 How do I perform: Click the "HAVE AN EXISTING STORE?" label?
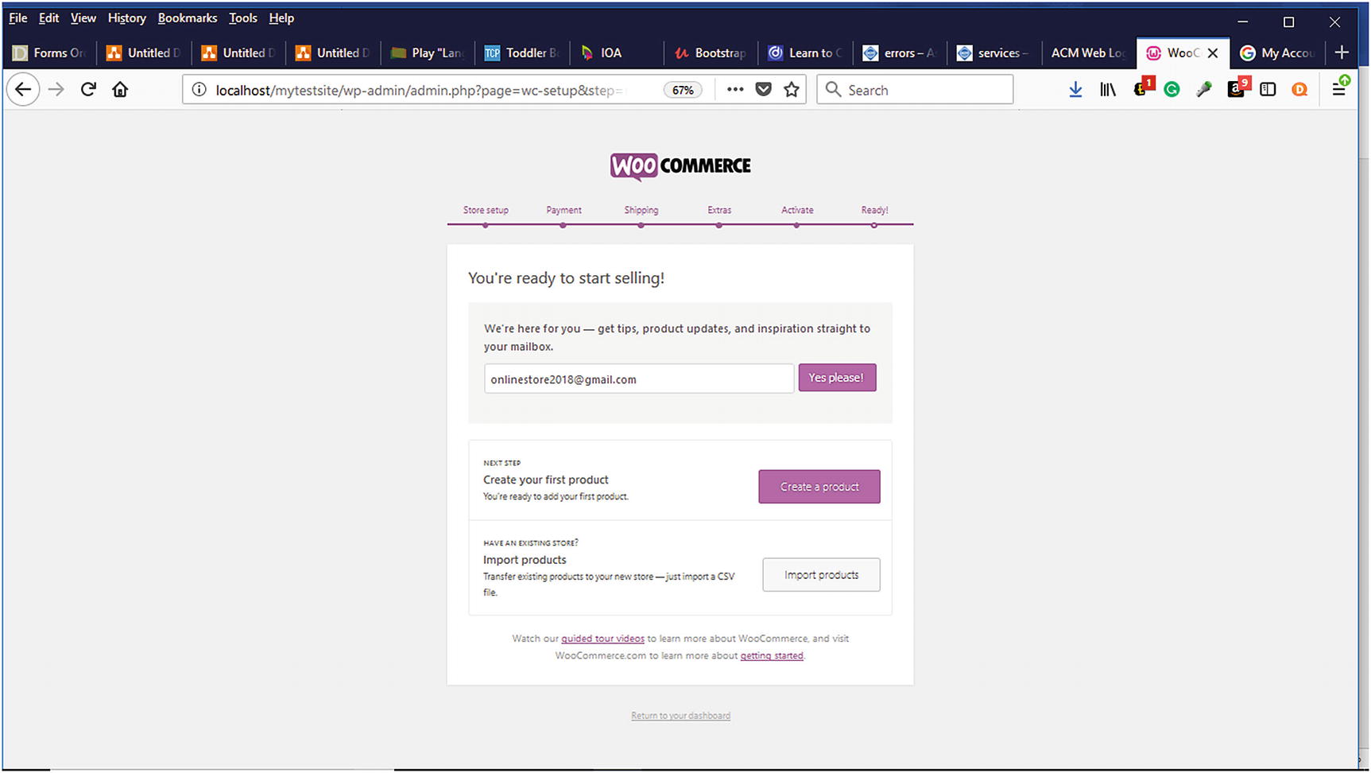click(x=531, y=543)
